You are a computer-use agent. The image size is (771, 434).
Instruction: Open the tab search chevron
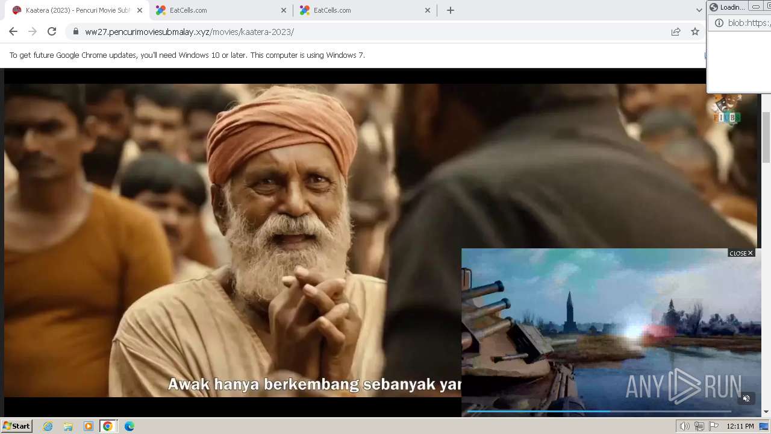(699, 10)
